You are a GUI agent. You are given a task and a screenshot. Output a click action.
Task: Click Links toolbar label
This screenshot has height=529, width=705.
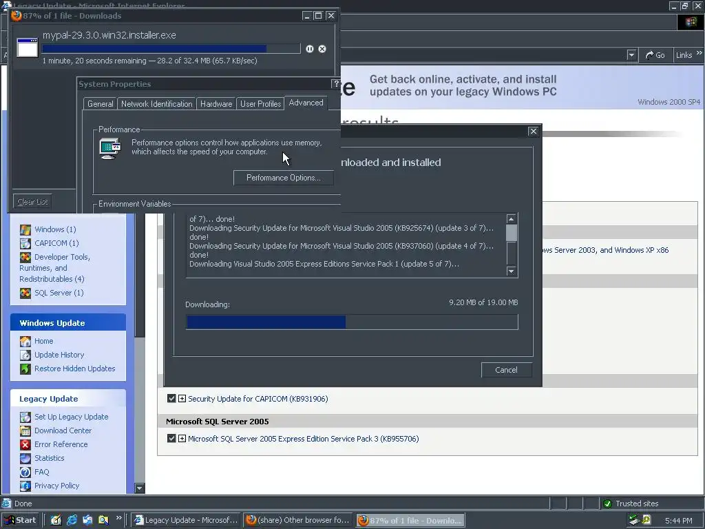[x=684, y=55]
